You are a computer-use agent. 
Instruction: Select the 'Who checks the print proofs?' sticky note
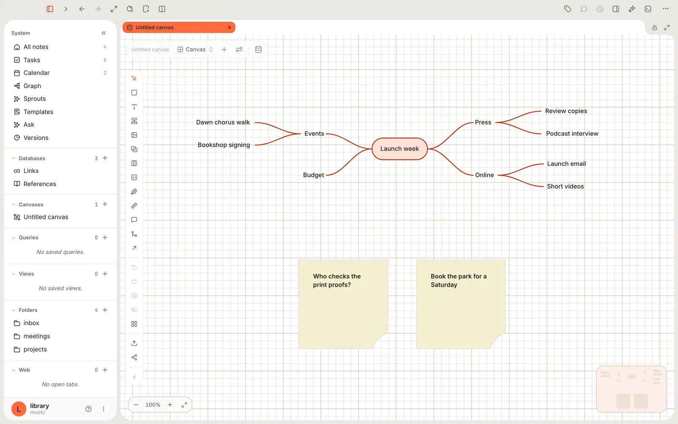click(343, 304)
